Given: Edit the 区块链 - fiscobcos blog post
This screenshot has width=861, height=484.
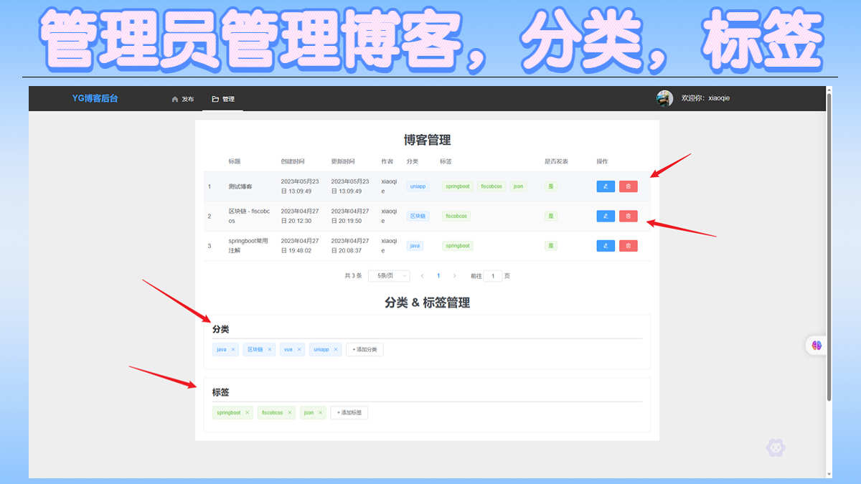Looking at the screenshot, I should pos(606,216).
